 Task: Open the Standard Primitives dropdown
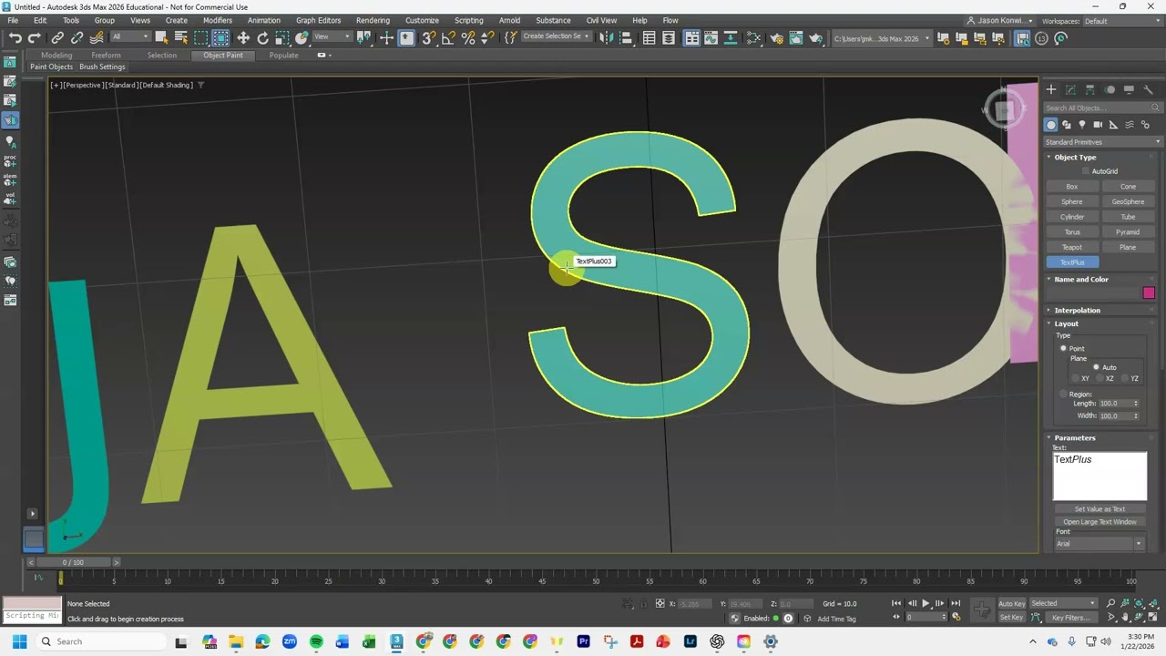pyautogui.click(x=1102, y=142)
